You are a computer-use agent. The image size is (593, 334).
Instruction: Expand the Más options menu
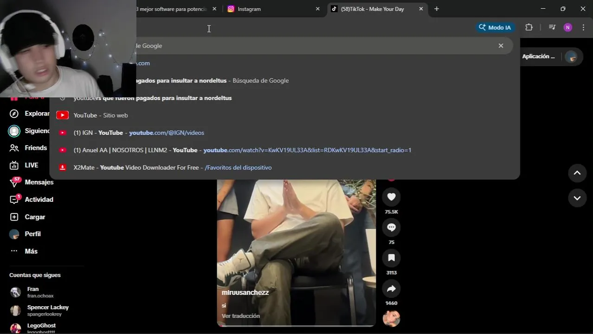pos(24,251)
